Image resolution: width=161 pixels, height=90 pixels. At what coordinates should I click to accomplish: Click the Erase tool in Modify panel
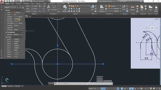(x=44, y=6)
